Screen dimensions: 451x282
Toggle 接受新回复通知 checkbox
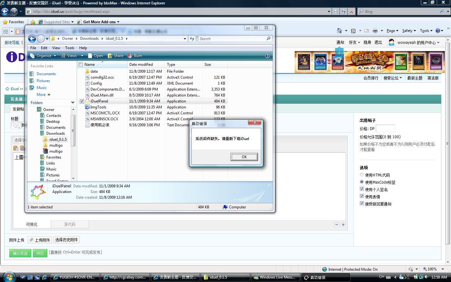click(x=362, y=203)
